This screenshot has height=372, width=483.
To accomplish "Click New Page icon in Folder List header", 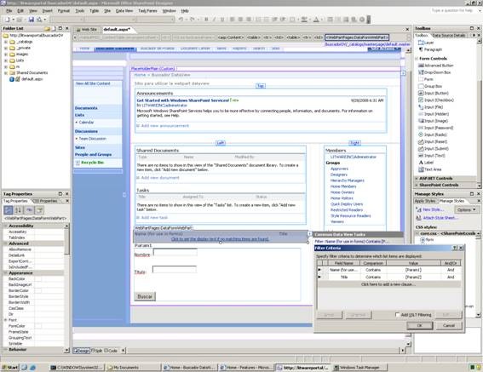I will 54,28.
